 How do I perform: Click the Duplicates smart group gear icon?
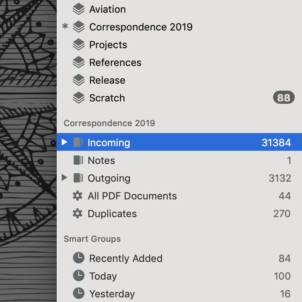(78, 214)
